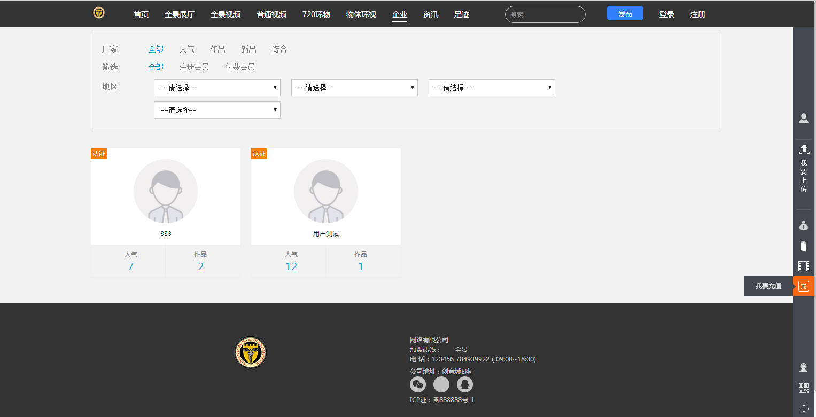Open the film strip icon in sidebar
The image size is (816, 417).
804,266
